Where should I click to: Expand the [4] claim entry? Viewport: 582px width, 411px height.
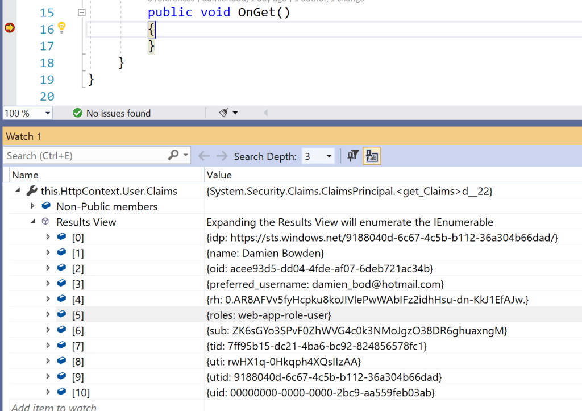pyautogui.click(x=48, y=299)
